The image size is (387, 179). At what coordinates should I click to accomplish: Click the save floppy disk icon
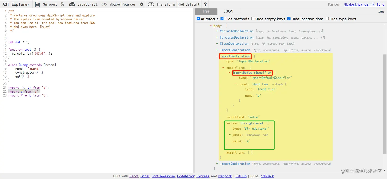click(x=63, y=4)
